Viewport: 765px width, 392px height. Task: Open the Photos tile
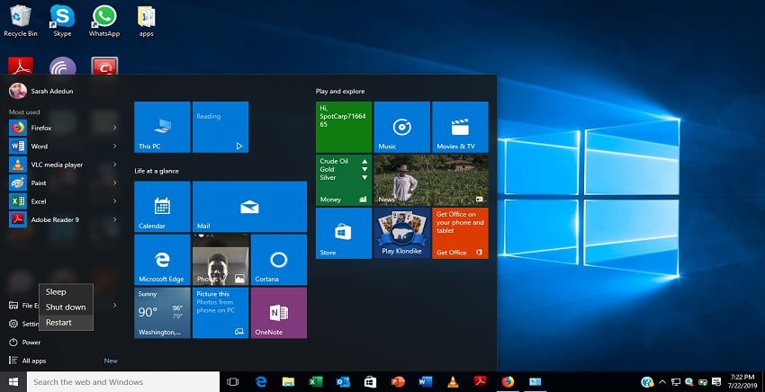(220, 259)
